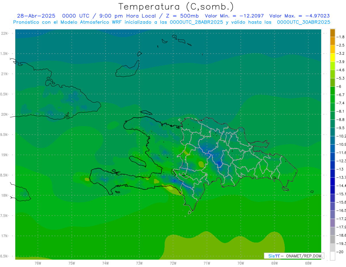
Task: Click the '21N' latitude label
Action: point(5,74)
